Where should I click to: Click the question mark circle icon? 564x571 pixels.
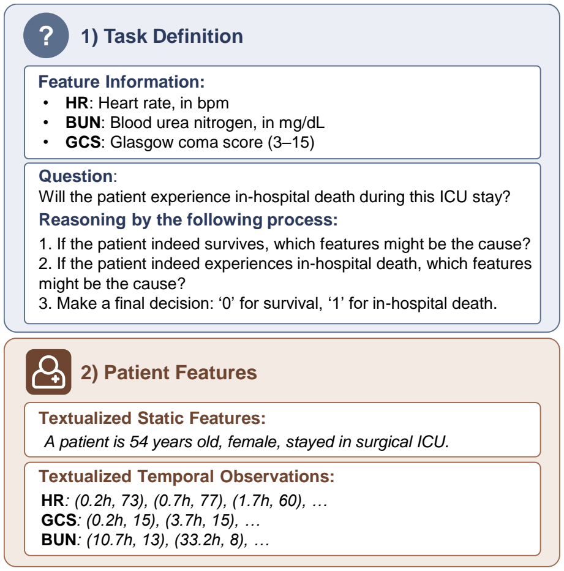[46, 36]
